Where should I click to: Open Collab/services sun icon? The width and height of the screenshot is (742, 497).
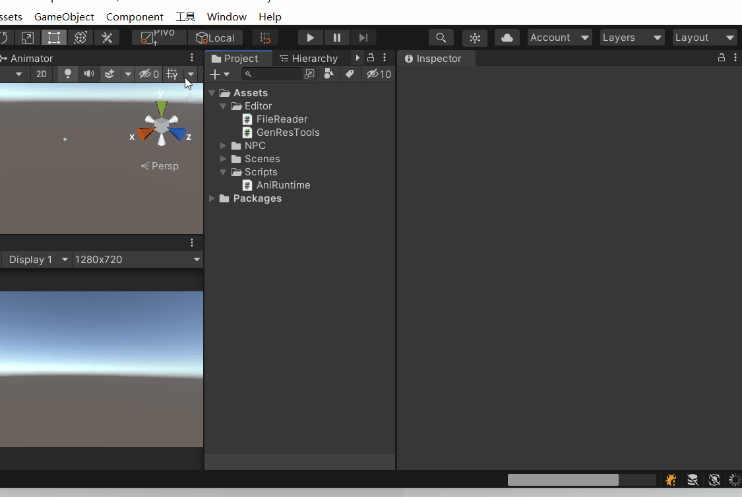tap(475, 38)
